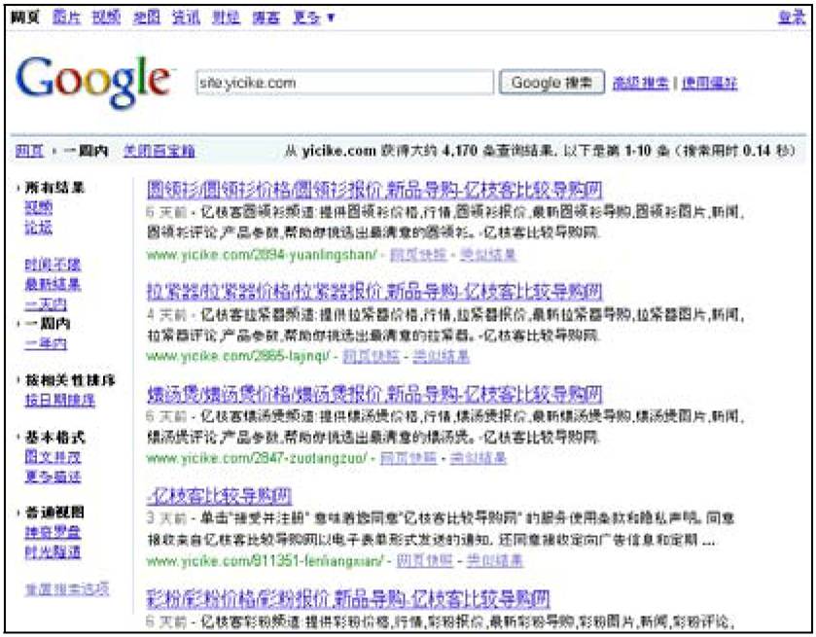Focus the search box containing site:yicike.com

344,83
